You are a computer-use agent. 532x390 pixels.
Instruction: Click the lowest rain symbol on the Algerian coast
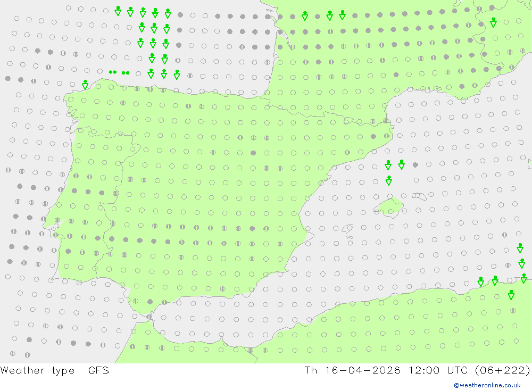pyautogui.click(x=511, y=295)
